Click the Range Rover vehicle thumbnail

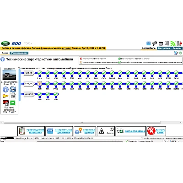click(9, 75)
